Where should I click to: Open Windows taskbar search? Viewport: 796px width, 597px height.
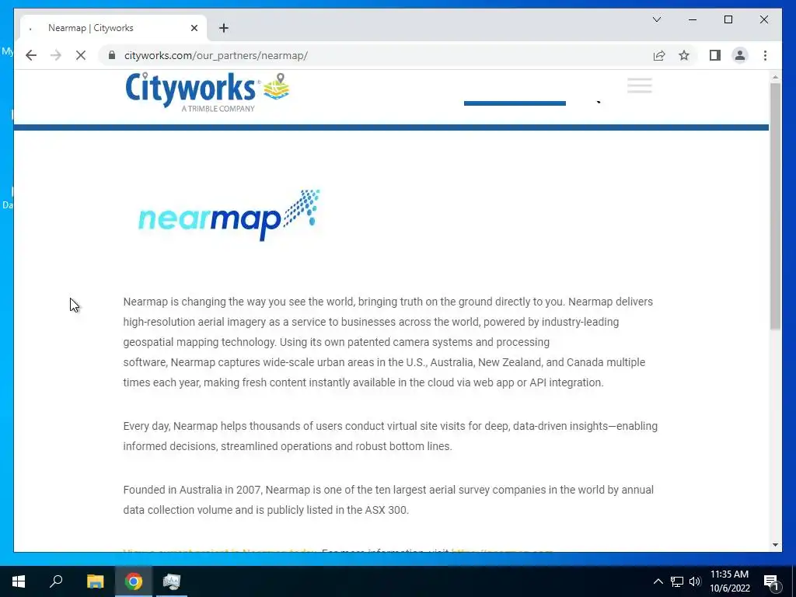[x=56, y=581]
